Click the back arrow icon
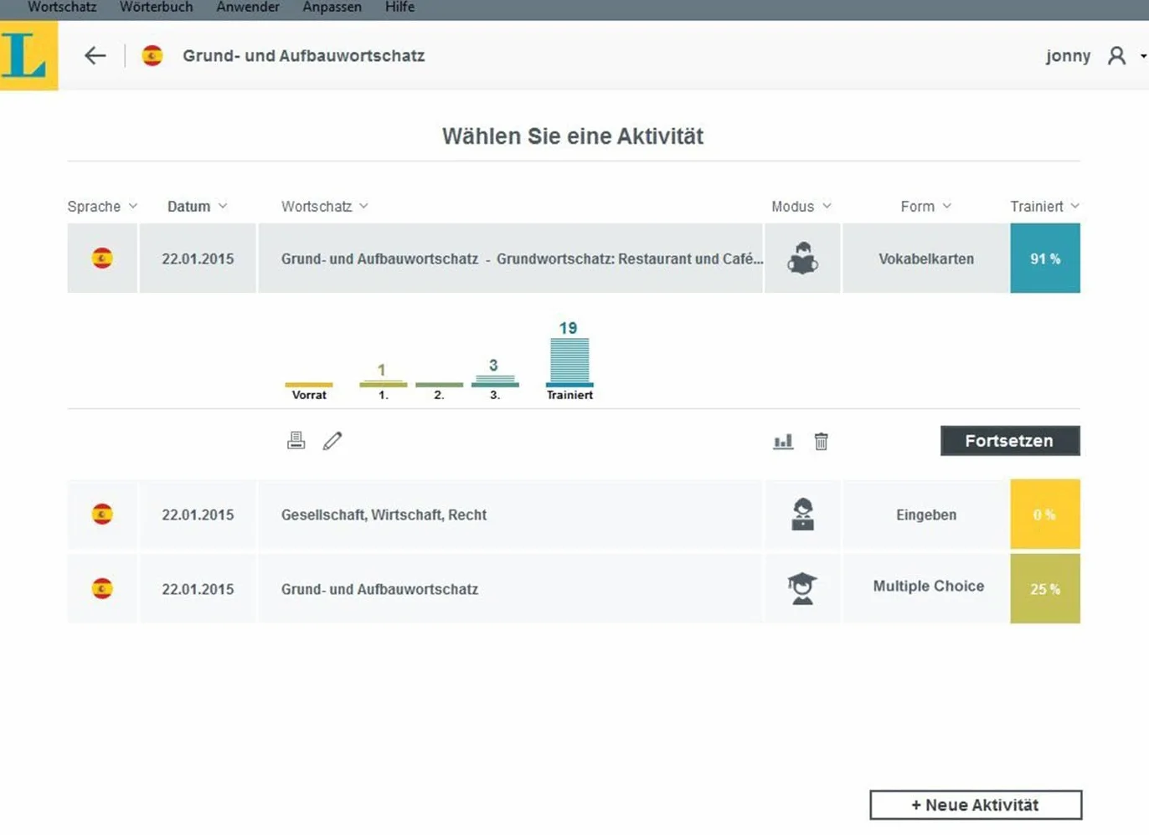This screenshot has width=1149, height=835. pos(95,56)
